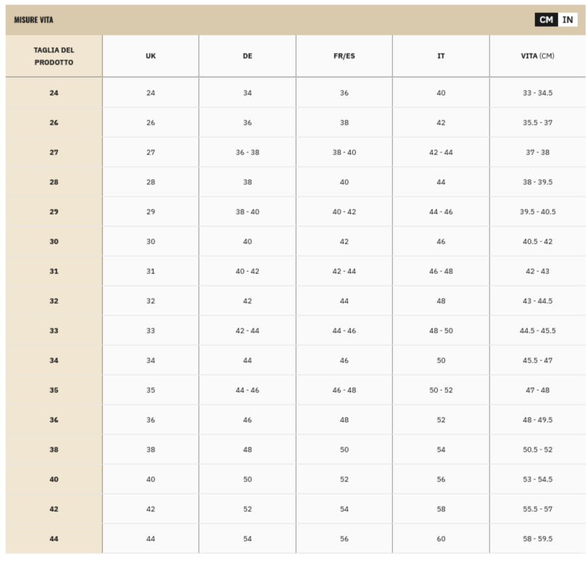The image size is (588, 588).
Task: Click the IT column header
Action: [x=441, y=56]
